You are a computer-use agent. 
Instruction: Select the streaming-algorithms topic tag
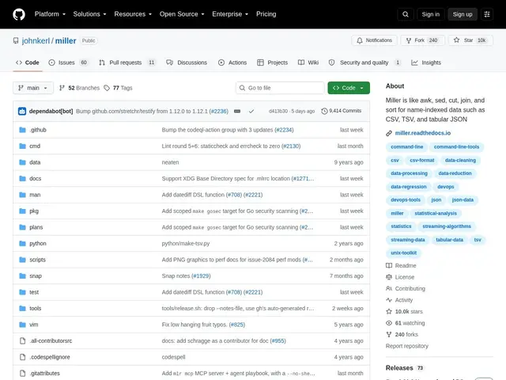[x=447, y=226]
